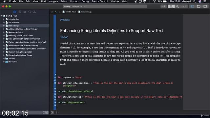This screenshot has height=118, width=210.
Task: Open the Symbol navigator icon
Action: (x=25, y=12)
